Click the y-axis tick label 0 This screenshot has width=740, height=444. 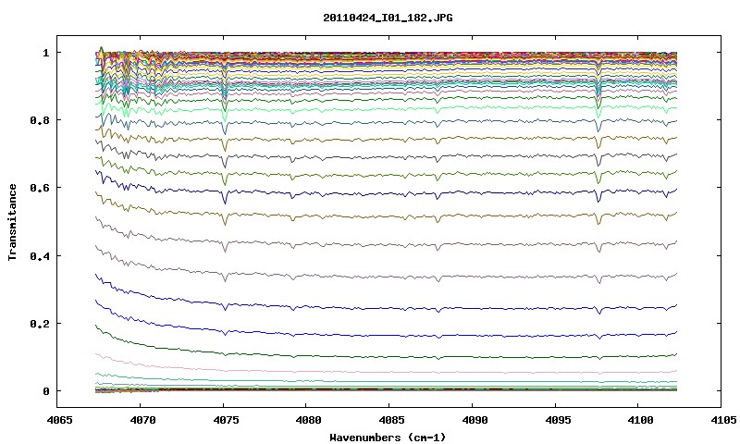(45, 391)
